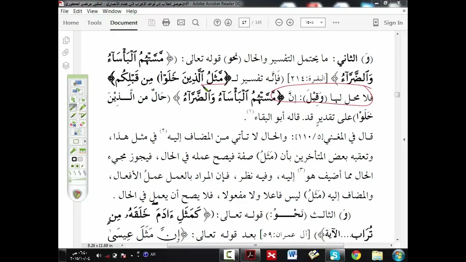Expand the shapes tool flyout arrow

click(x=85, y=141)
